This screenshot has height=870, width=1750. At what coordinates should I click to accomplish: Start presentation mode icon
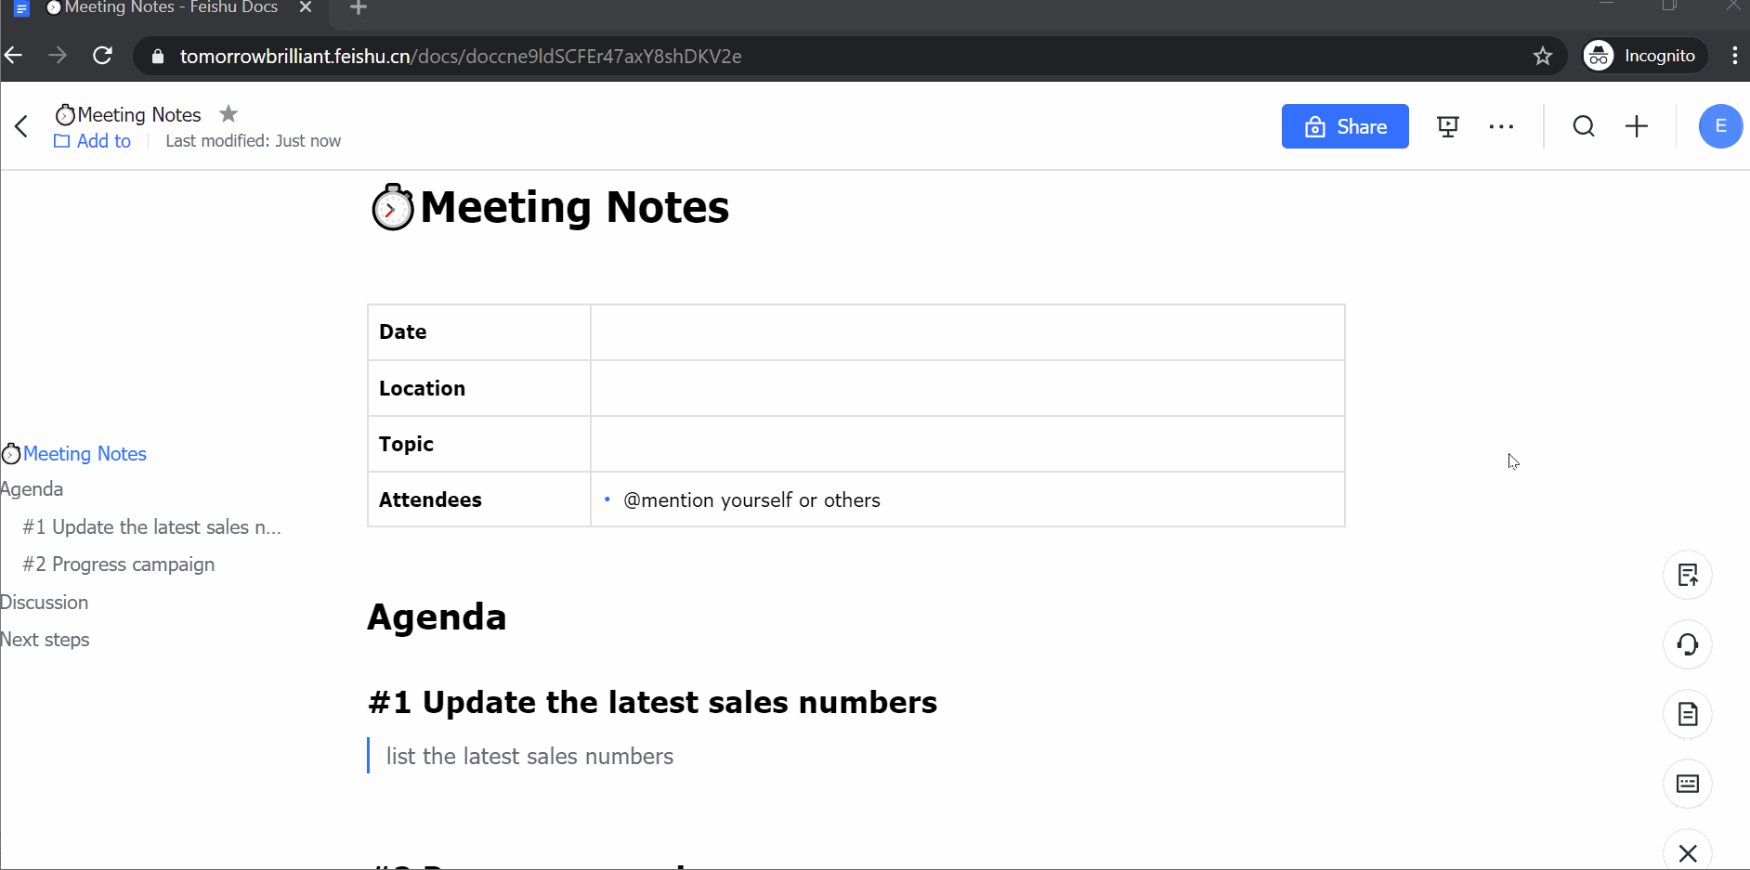coord(1448,127)
